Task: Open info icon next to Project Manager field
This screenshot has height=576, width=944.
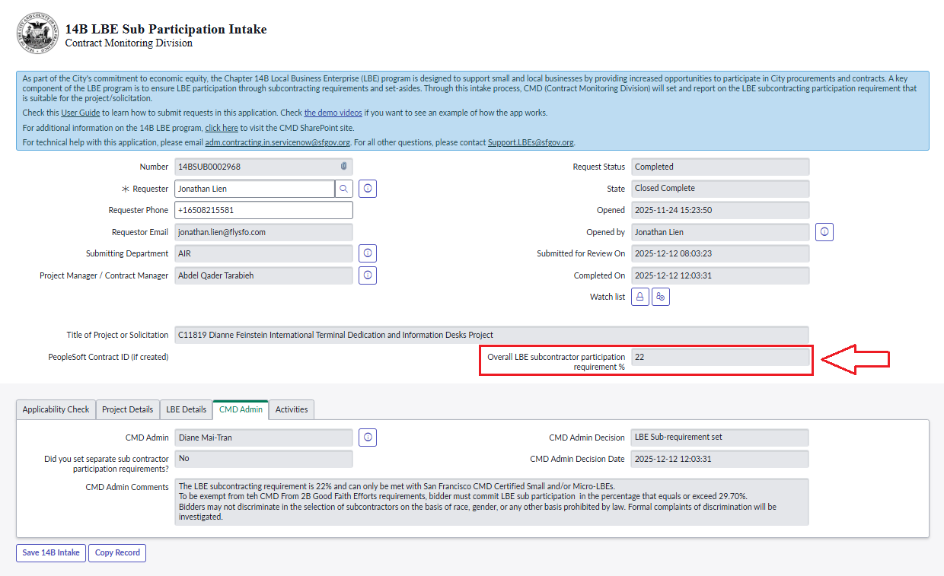Action: click(x=368, y=275)
